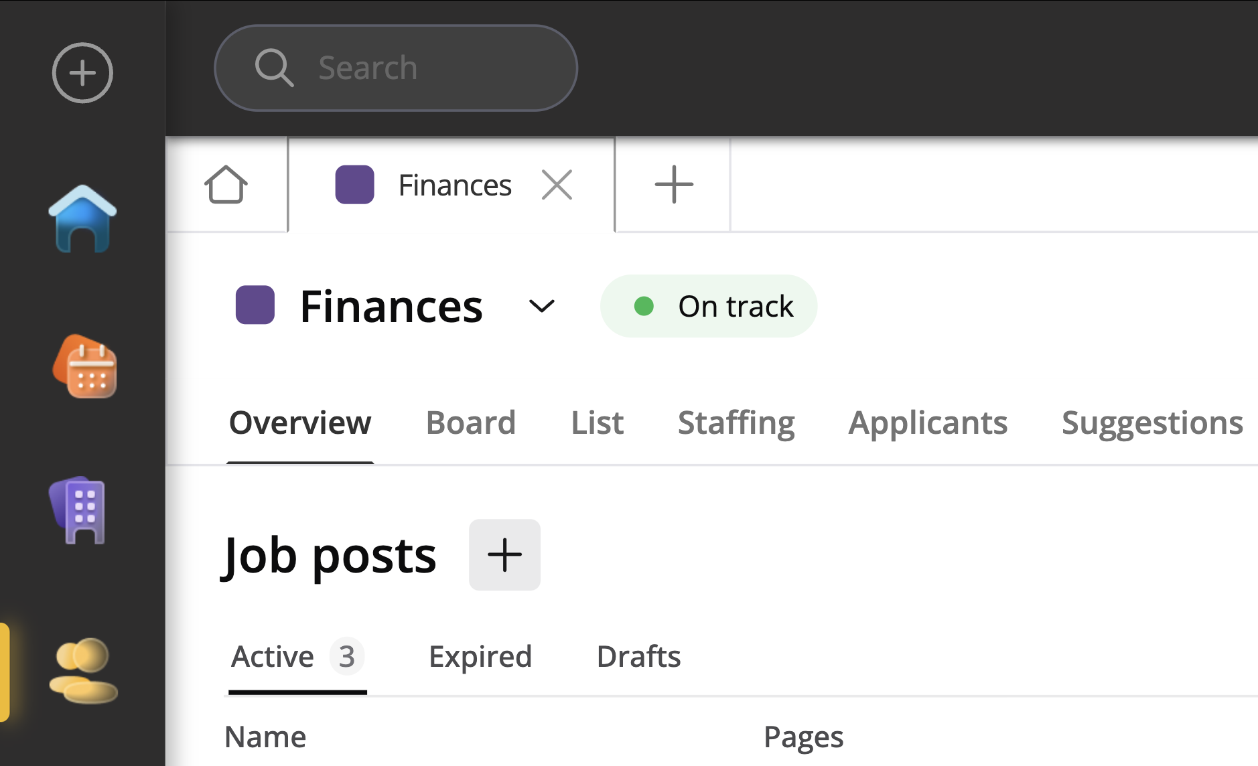
Task: Open the On track status selector
Action: click(x=709, y=307)
